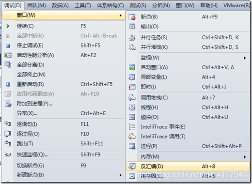Image resolution: width=252 pixels, height=184 pixels.
Task: Click the 逐语句 step-into icon
Action: 8,124
